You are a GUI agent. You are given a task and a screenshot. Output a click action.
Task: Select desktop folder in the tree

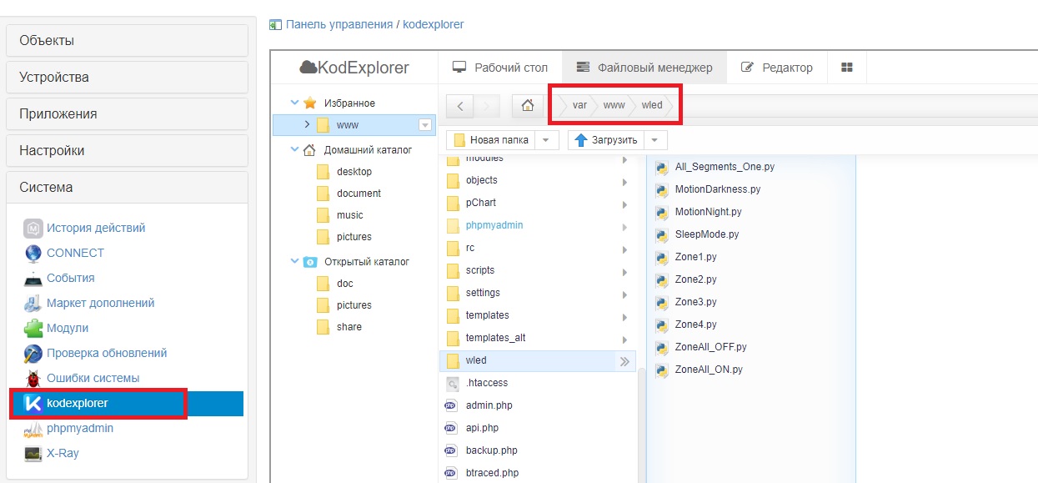click(354, 172)
